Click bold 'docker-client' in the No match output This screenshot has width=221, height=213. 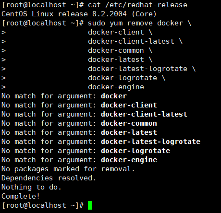129,105
